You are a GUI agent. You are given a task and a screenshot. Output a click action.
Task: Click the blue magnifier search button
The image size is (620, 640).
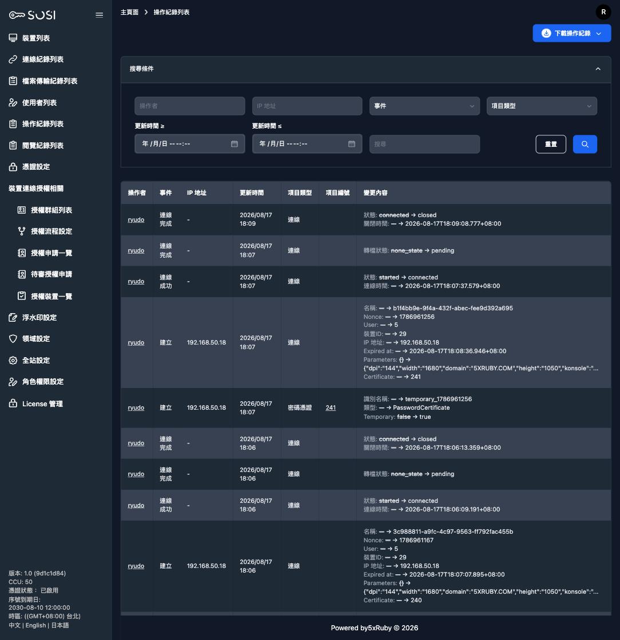(x=585, y=144)
